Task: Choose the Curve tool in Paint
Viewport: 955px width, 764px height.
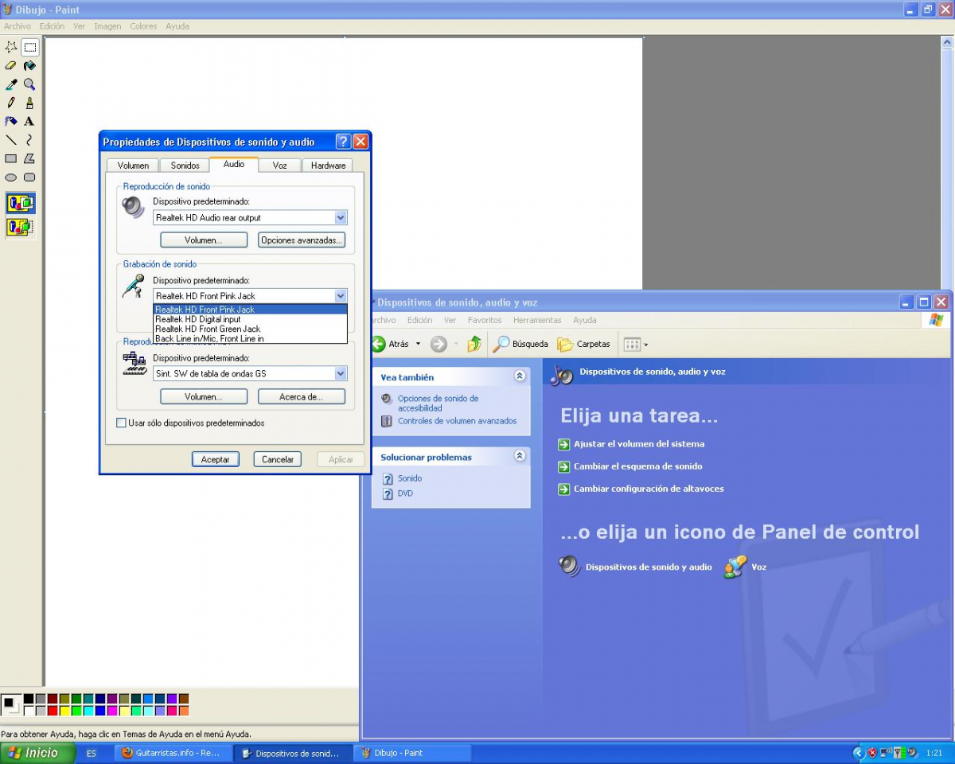Action: tap(29, 140)
